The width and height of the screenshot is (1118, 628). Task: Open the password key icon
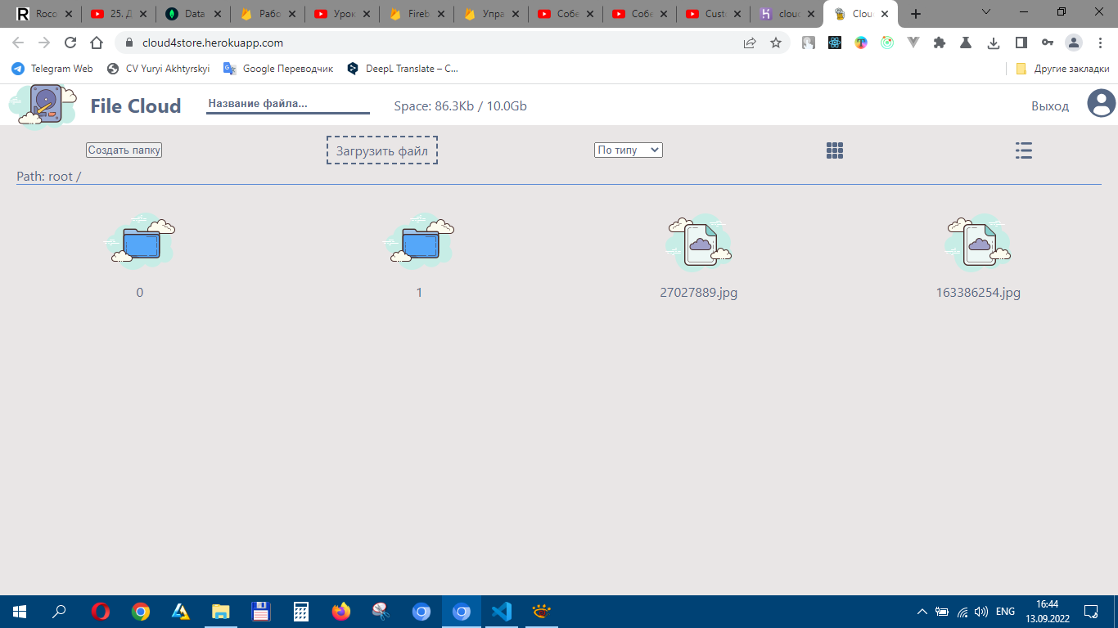(1048, 43)
